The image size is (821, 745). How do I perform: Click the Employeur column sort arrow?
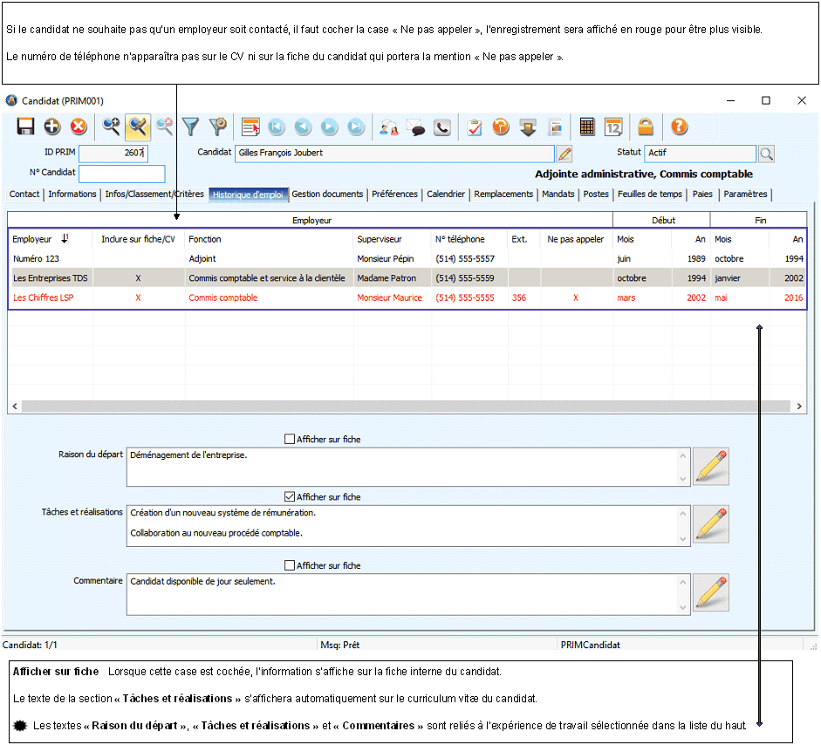click(65, 239)
